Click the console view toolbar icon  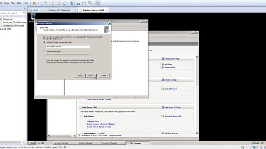click(x=98, y=3)
